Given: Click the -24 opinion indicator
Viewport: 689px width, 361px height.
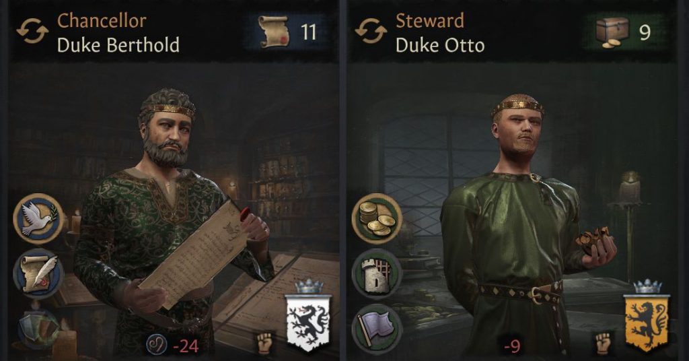Looking at the screenshot, I should (x=173, y=346).
